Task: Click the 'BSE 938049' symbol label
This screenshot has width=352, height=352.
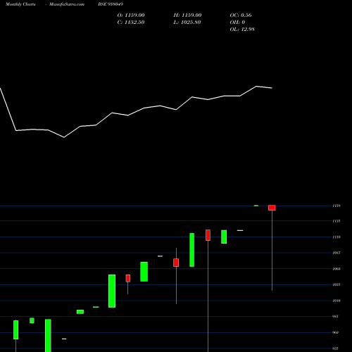Action: [111, 4]
